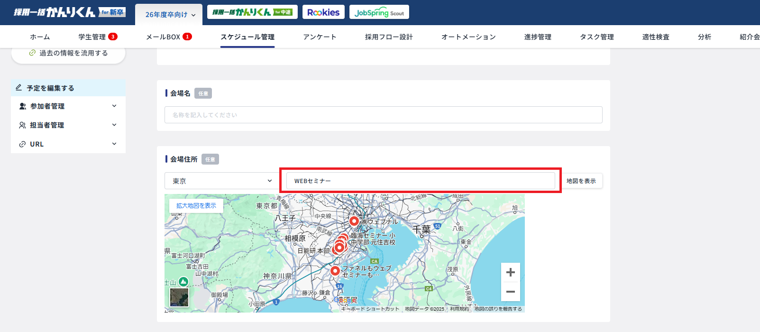Click 過去の情報を流用する button
This screenshot has width=760, height=332.
pos(68,53)
